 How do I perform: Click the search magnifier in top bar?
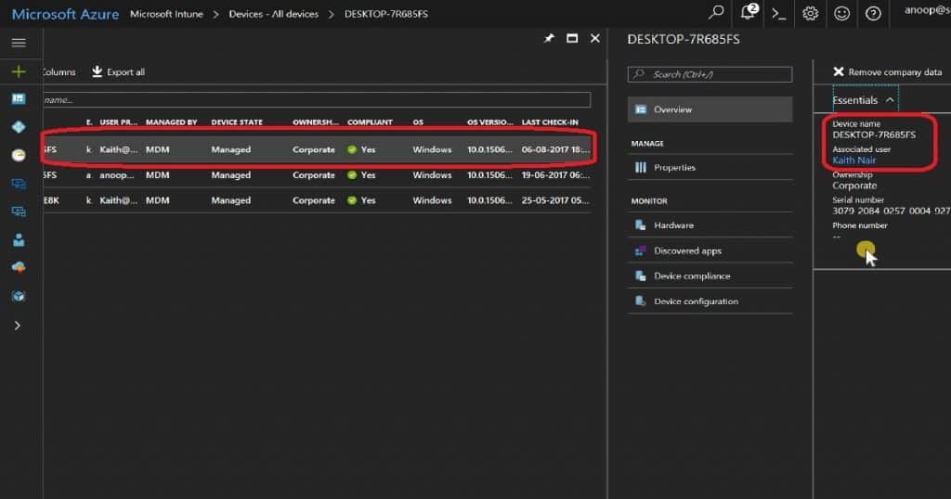pyautogui.click(x=716, y=12)
